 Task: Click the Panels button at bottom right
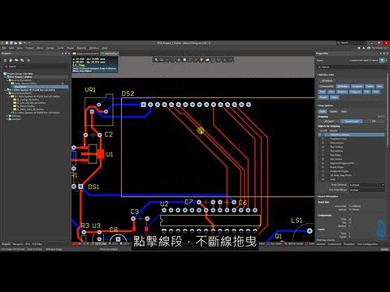coord(384,249)
